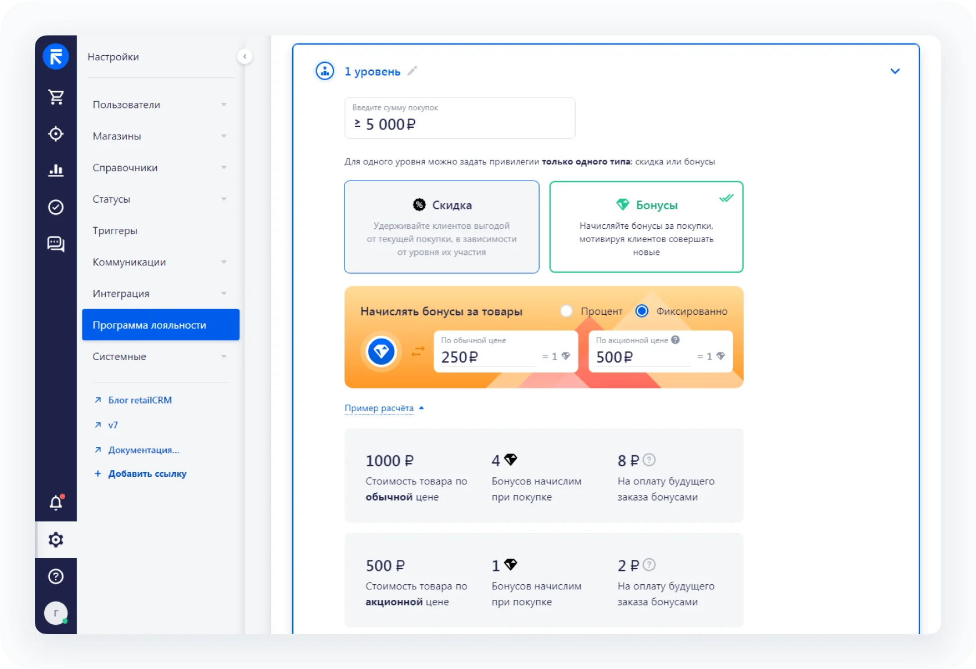Open the Блог retailCRM link

(x=139, y=400)
